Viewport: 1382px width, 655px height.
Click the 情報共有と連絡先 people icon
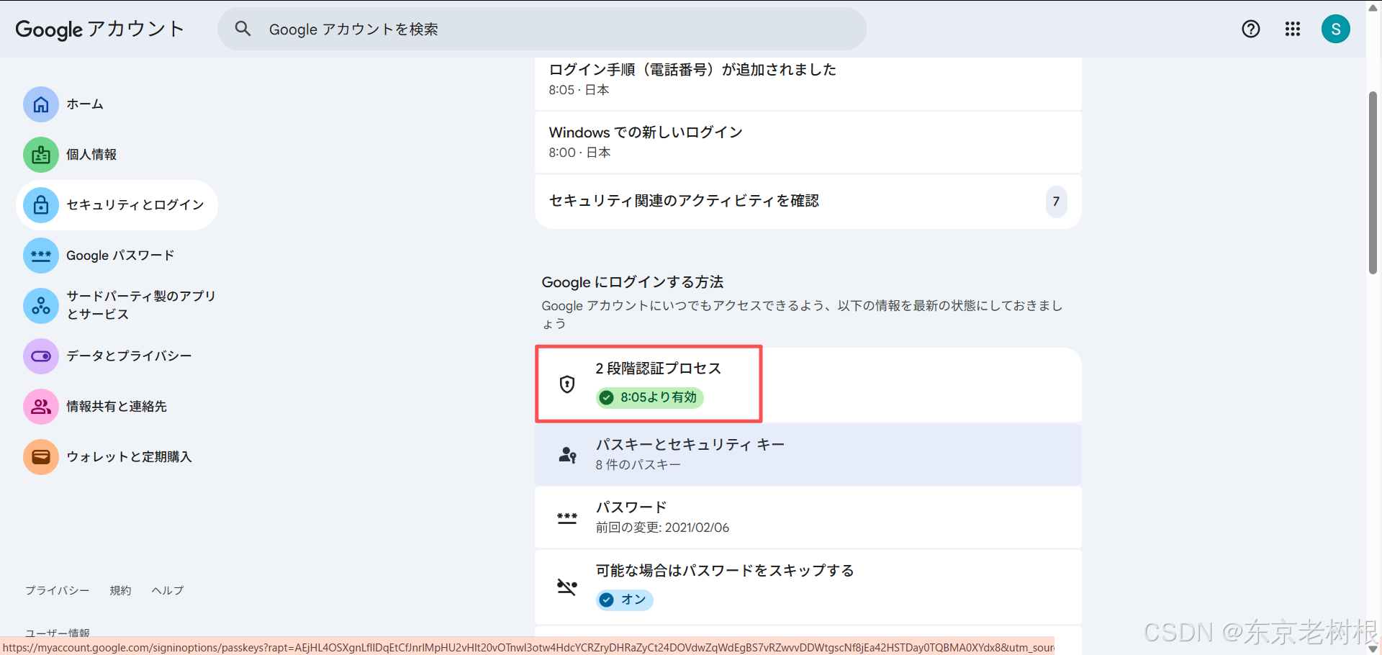coord(41,407)
